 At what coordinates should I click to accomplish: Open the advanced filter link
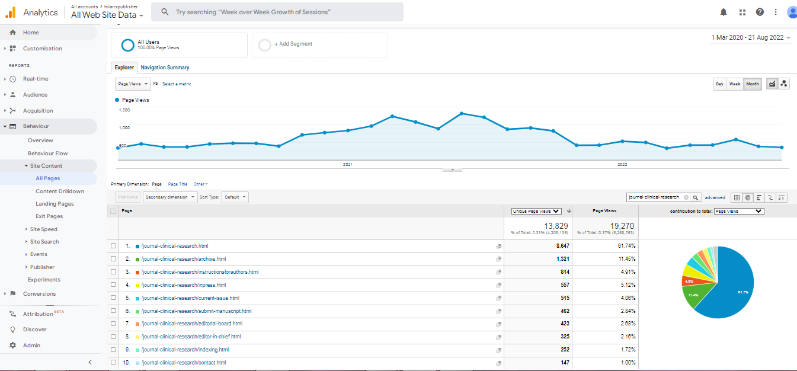pos(715,197)
